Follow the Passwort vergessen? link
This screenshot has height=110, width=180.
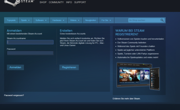[14, 95]
